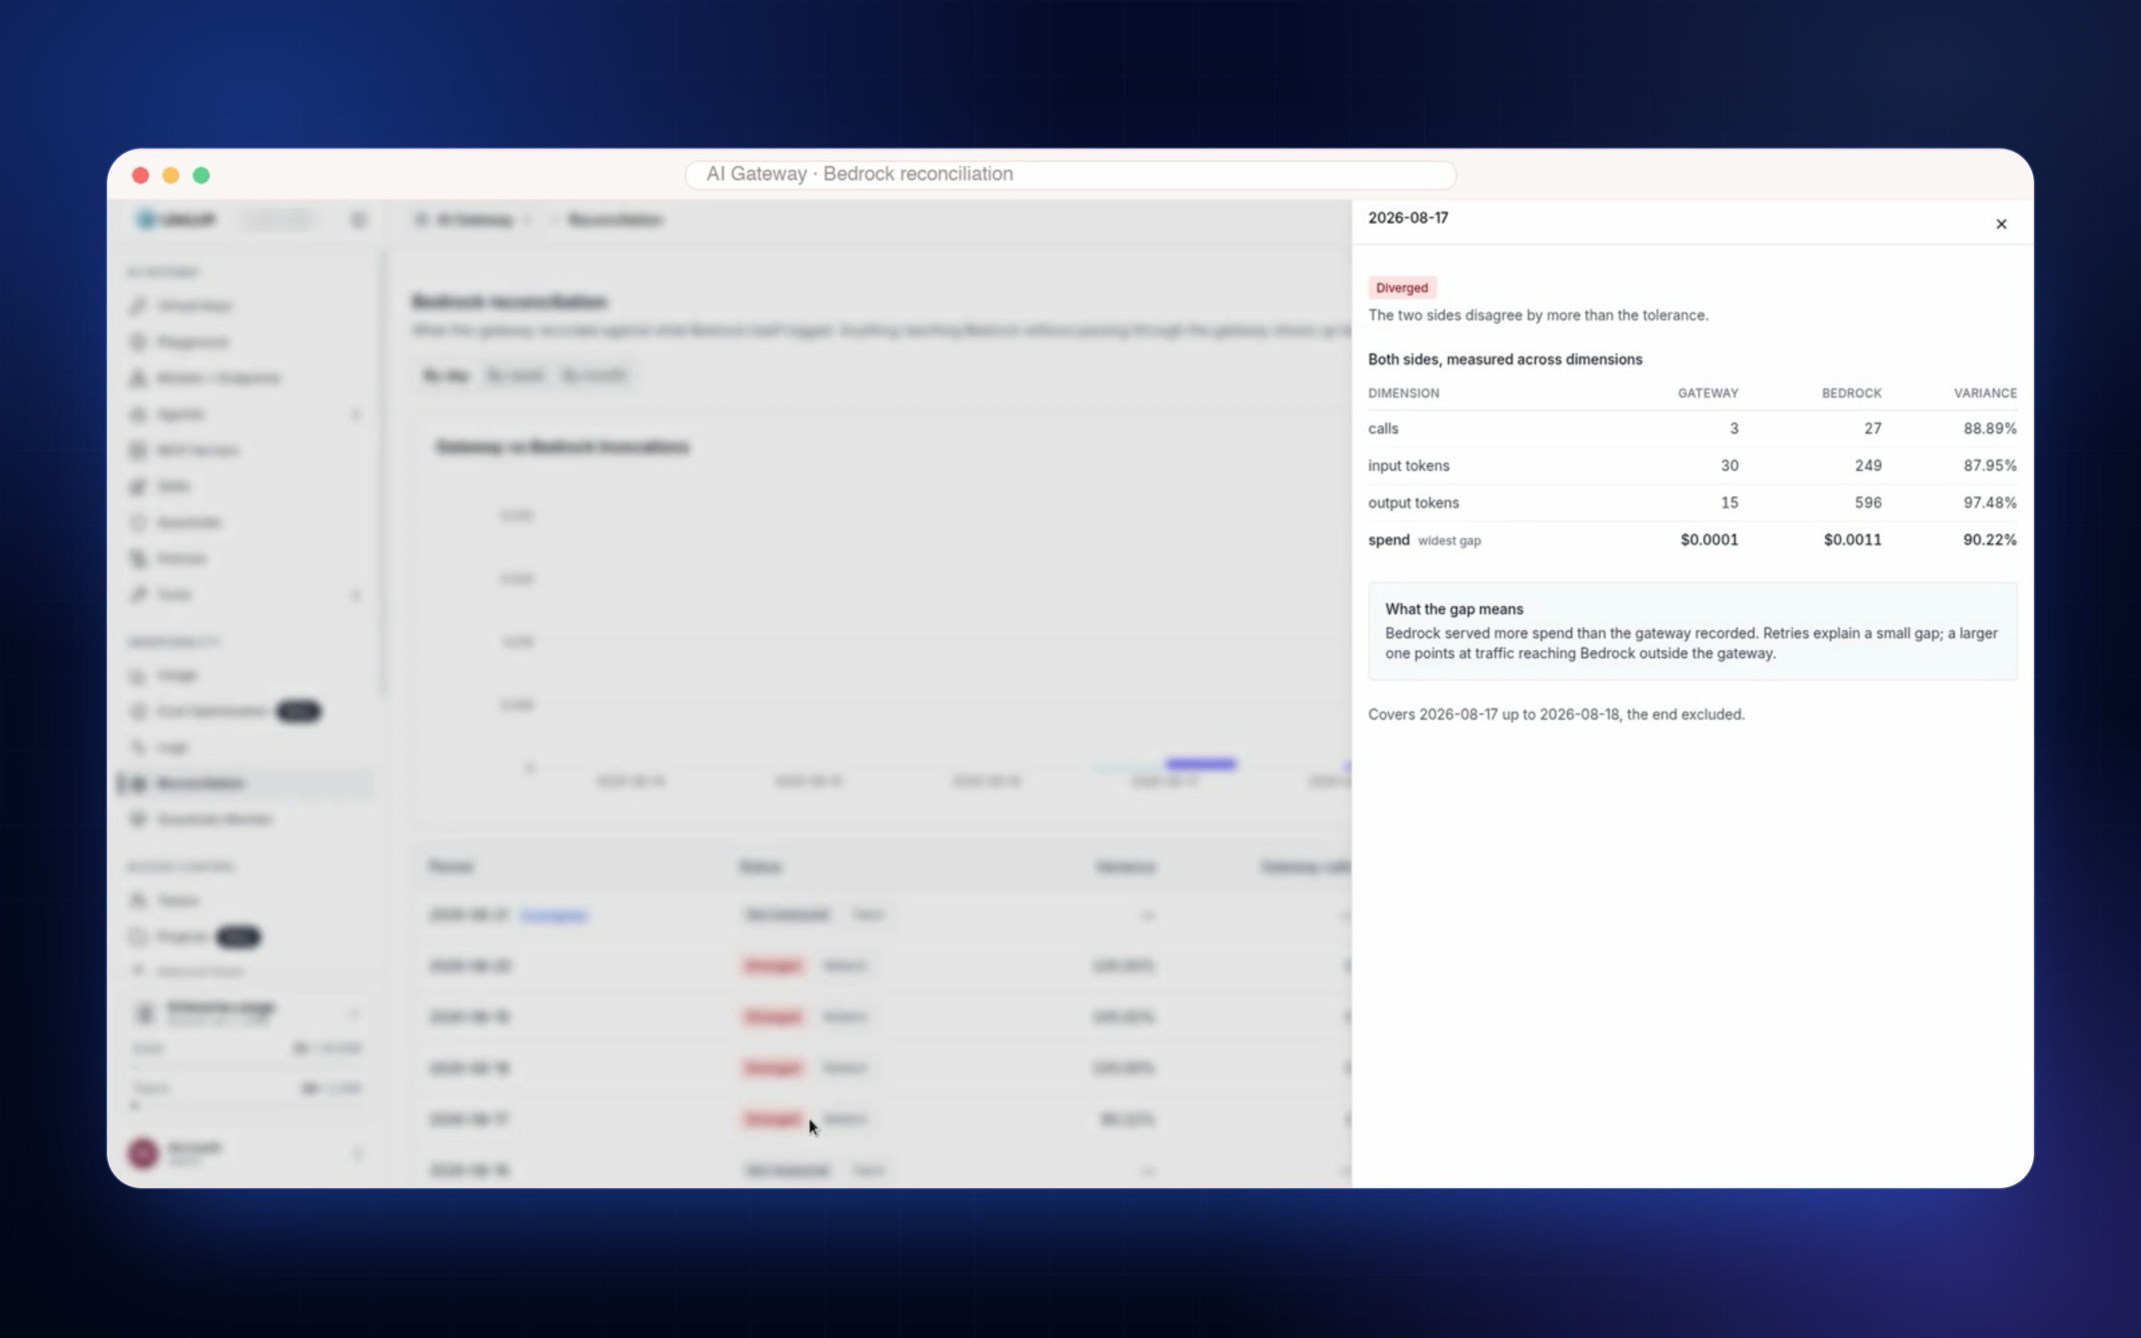Image resolution: width=2141 pixels, height=1338 pixels.
Task: Click the panel title date 2026-08-17
Action: click(1408, 217)
